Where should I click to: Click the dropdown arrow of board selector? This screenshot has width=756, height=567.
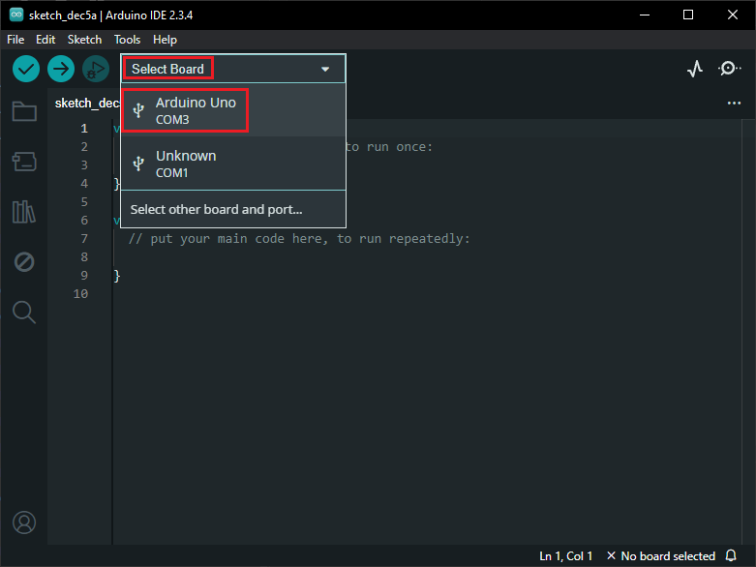click(325, 70)
